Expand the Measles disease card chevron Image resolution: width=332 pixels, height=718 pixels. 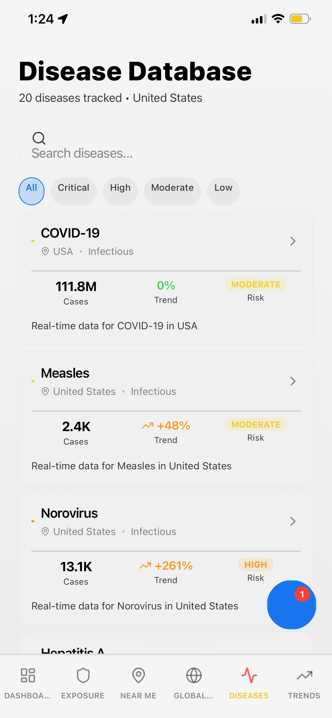(292, 381)
